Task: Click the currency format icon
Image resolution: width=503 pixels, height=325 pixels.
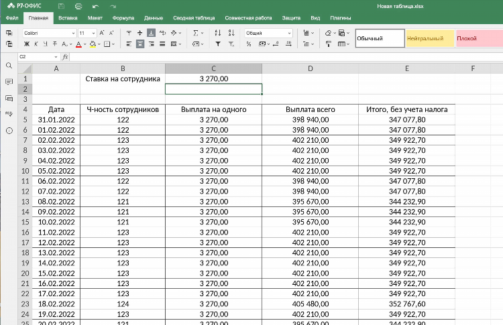Action: click(x=262, y=44)
